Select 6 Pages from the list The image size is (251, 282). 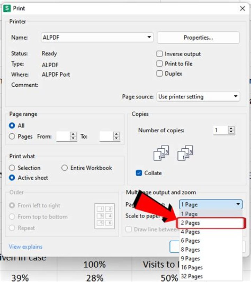click(x=211, y=241)
